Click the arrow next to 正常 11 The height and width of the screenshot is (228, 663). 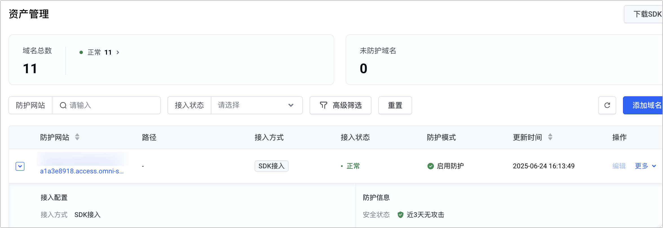point(118,52)
